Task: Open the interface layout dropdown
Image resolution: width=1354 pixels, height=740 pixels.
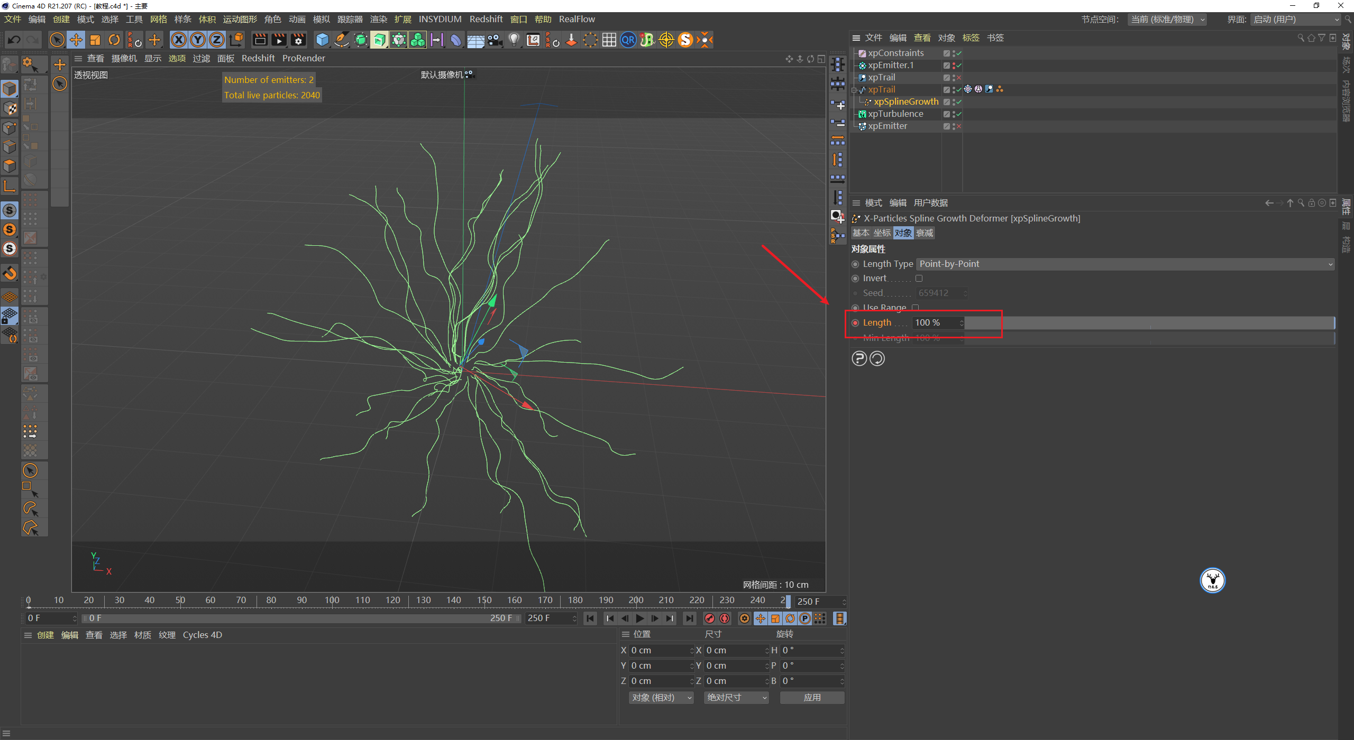Action: pos(1296,19)
